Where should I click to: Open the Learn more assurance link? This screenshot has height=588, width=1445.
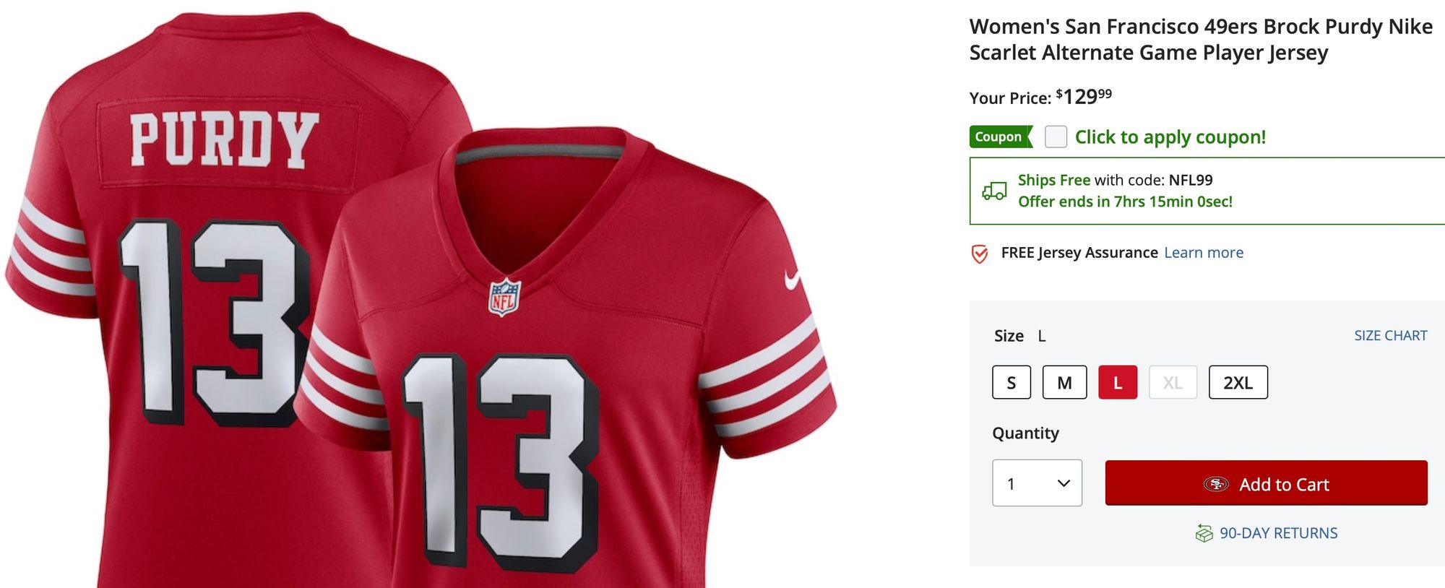pos(1204,253)
